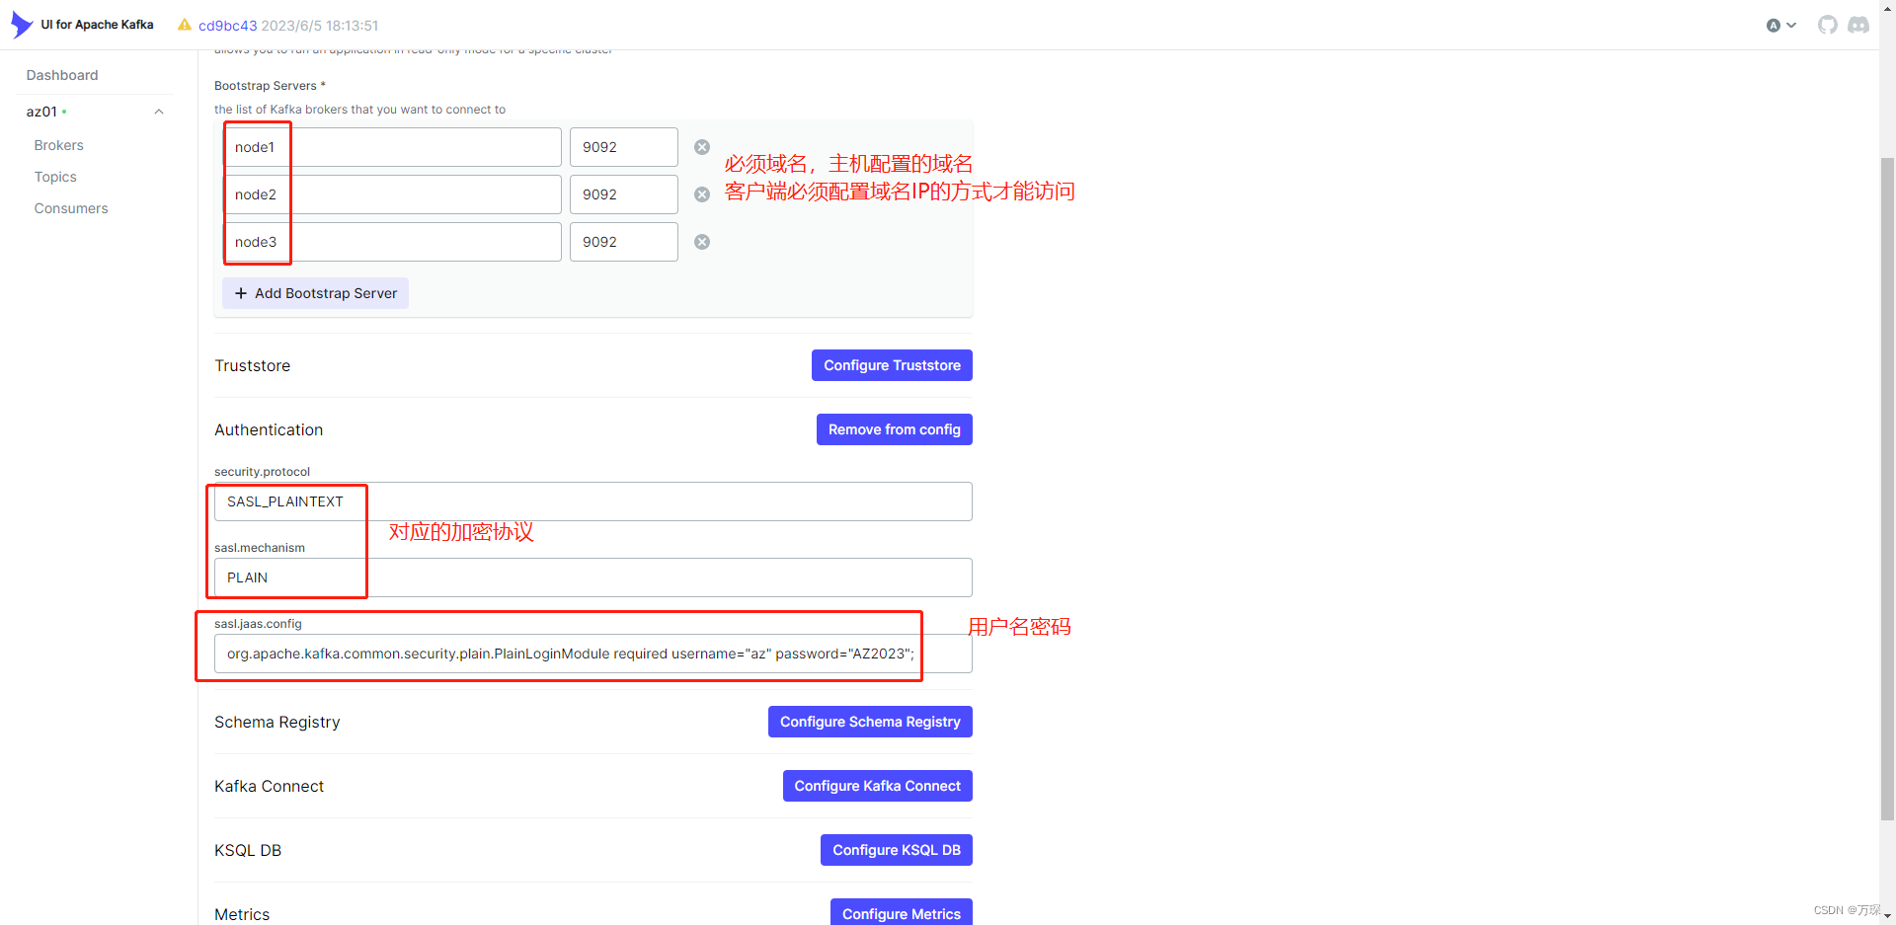
Task: Remove the node3 bootstrap server
Action: coord(702,242)
